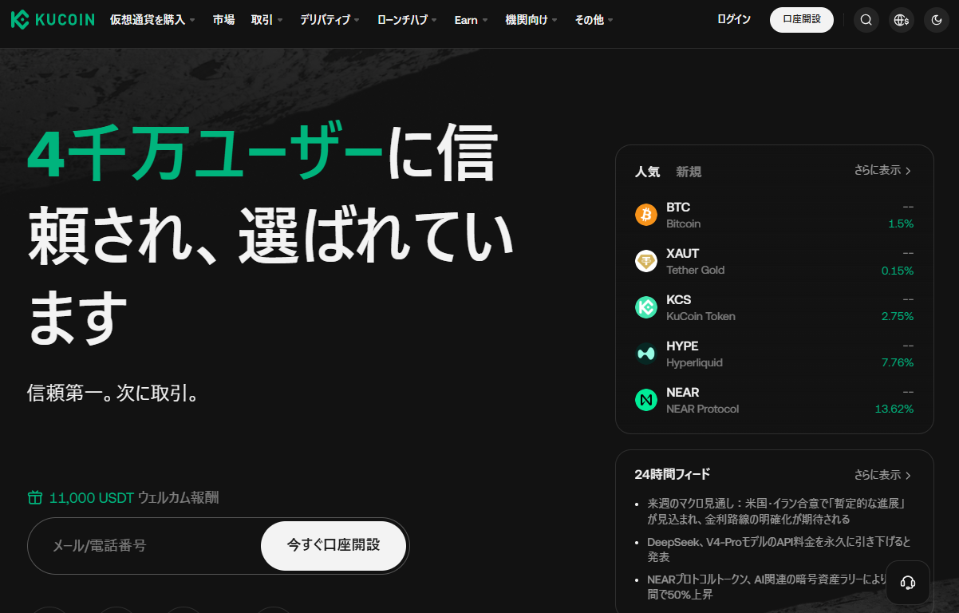Open the customer support headset icon
959x613 pixels.
908,583
